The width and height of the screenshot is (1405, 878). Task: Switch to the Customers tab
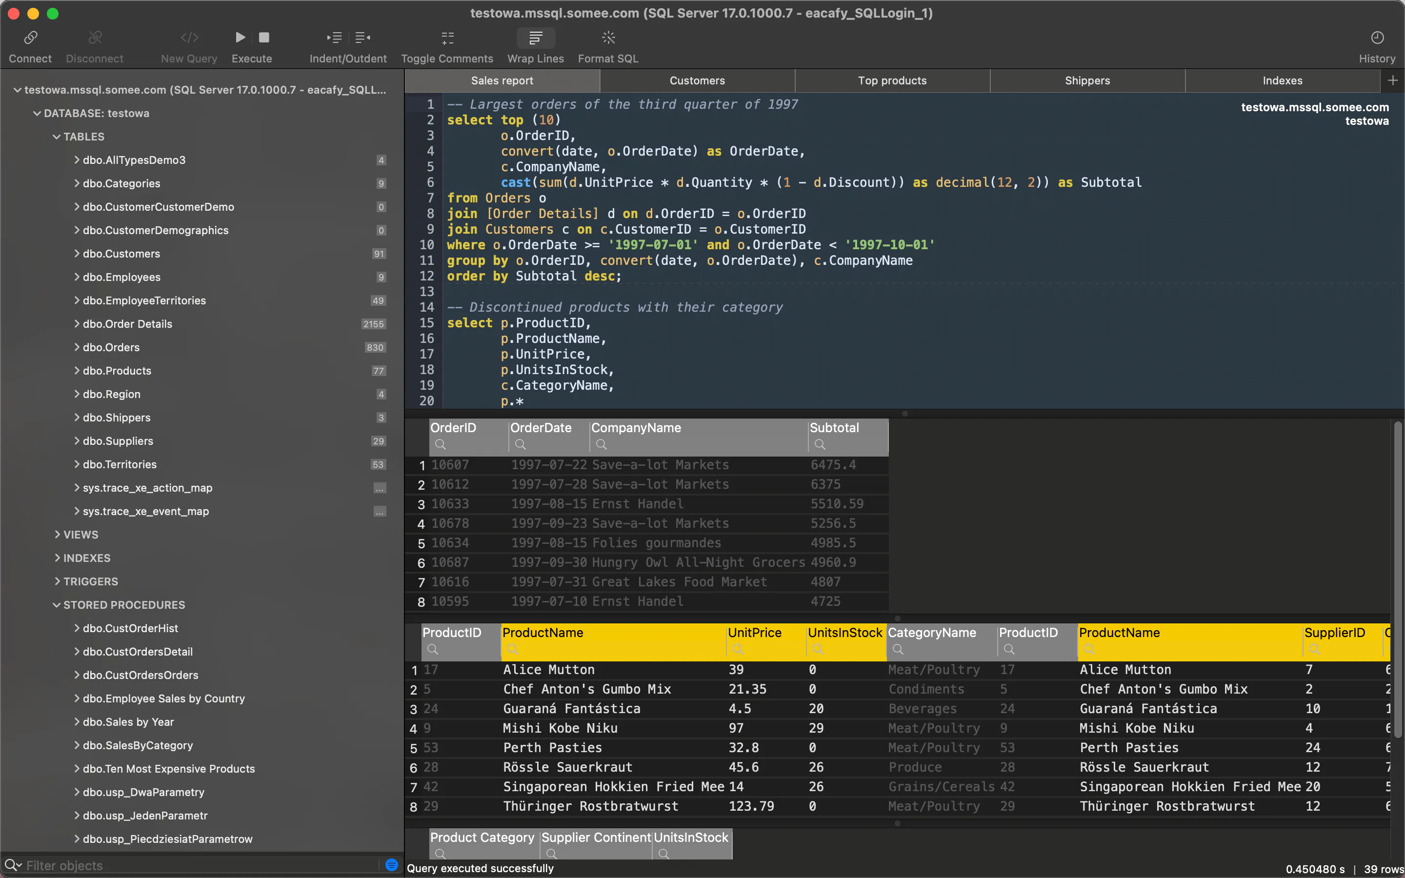coord(697,80)
